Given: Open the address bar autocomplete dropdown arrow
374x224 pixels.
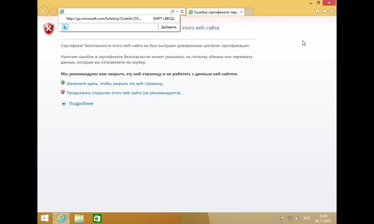Looking at the screenshot, I should [177, 12].
